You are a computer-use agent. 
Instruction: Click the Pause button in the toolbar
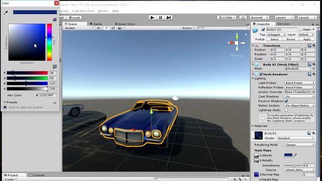[160, 18]
